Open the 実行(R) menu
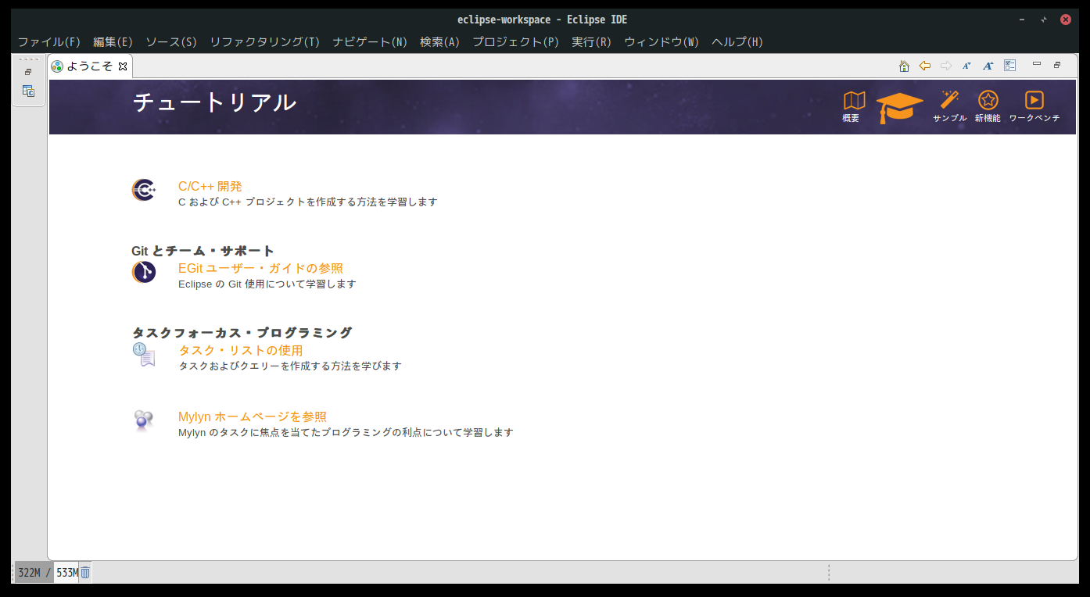The image size is (1090, 597). pyautogui.click(x=591, y=42)
